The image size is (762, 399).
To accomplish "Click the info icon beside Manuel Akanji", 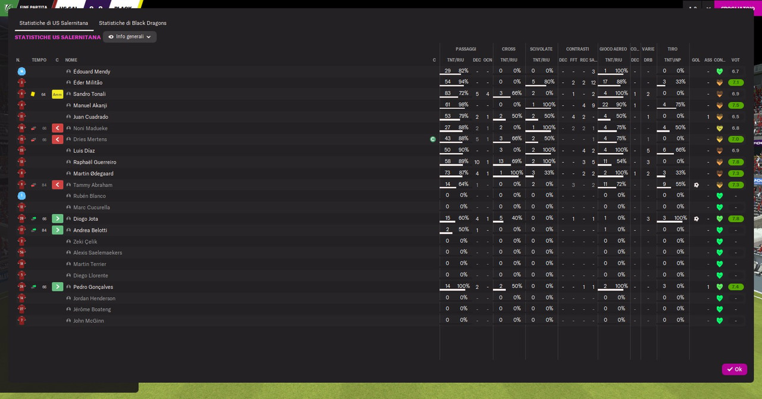I will pyautogui.click(x=68, y=105).
